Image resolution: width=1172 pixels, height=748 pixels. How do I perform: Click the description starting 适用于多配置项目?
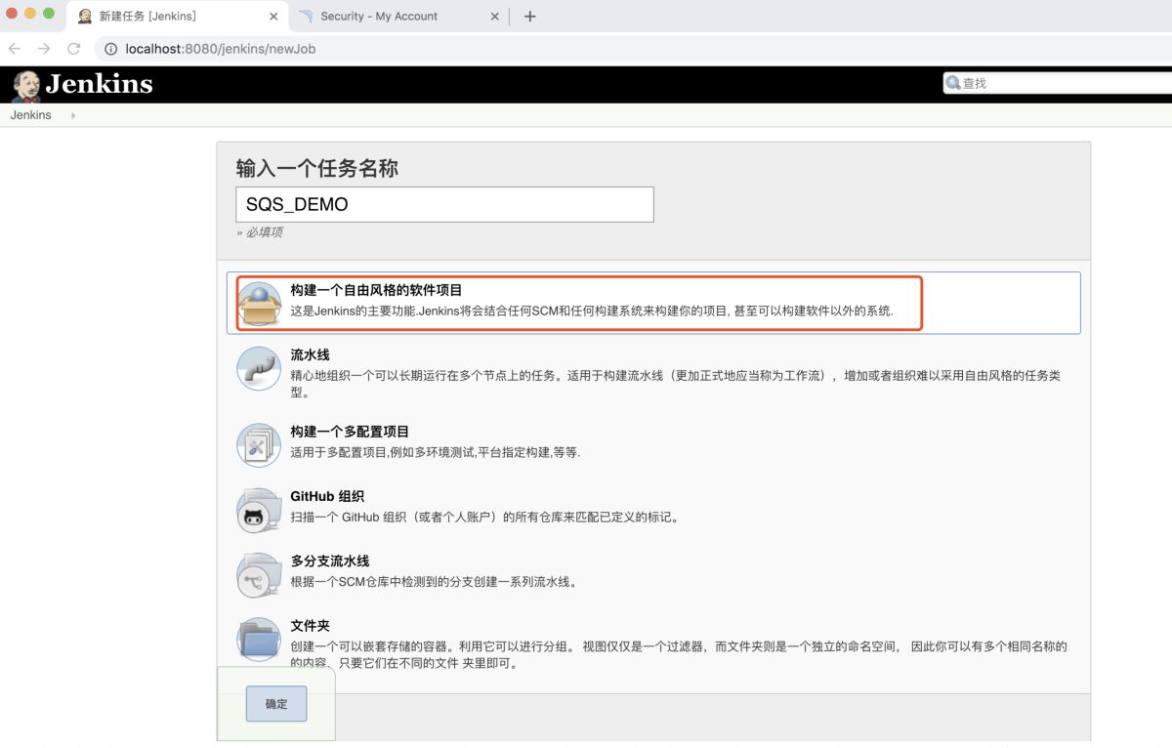436,452
